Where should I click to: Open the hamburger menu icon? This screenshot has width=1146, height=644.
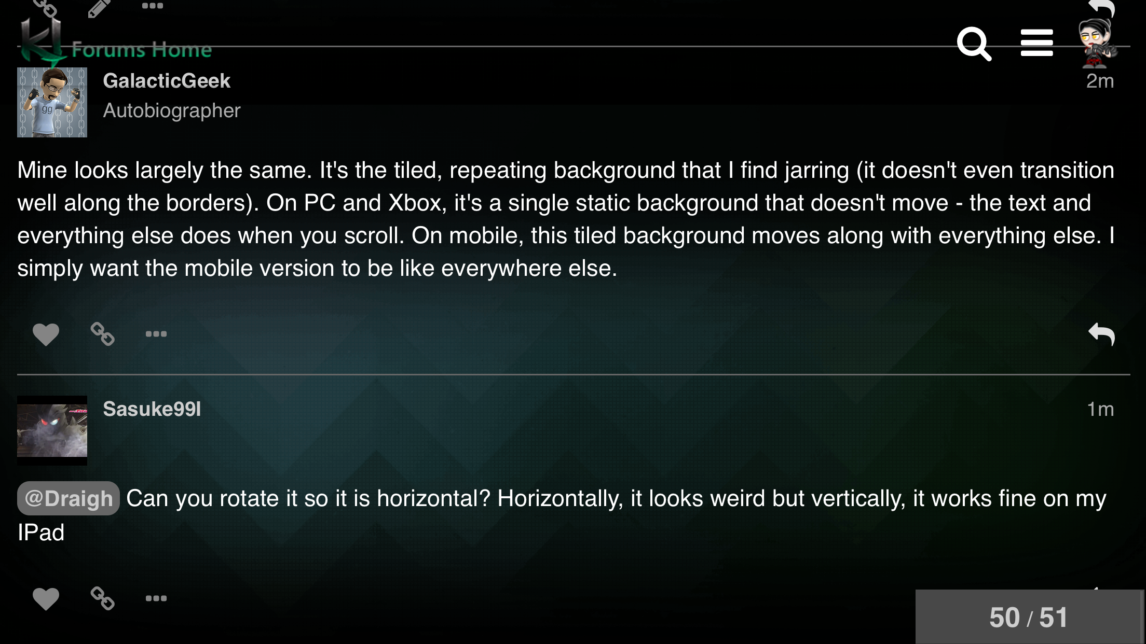(x=1036, y=43)
